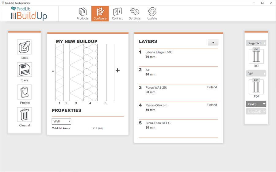Minimize the BuildUp library window

point(254,3)
